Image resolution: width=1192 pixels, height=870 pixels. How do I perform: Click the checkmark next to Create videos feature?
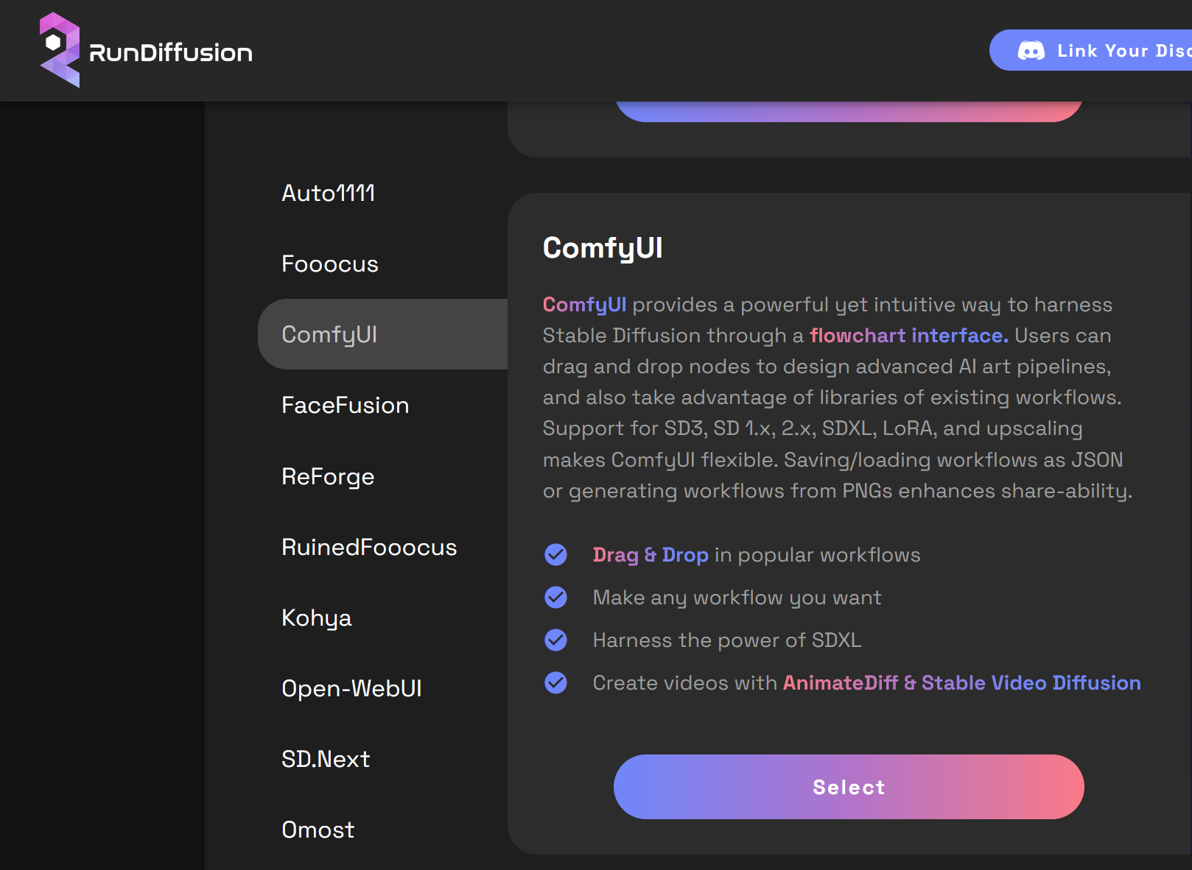tap(555, 682)
